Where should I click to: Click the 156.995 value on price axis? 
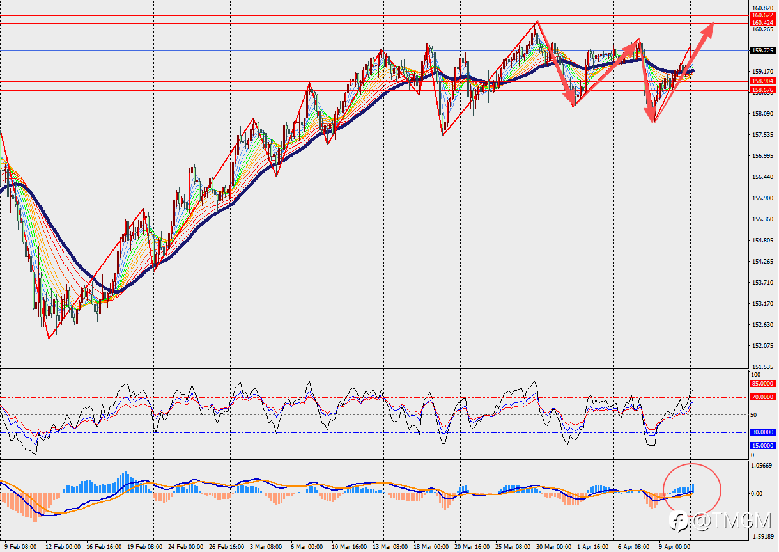[x=764, y=156]
